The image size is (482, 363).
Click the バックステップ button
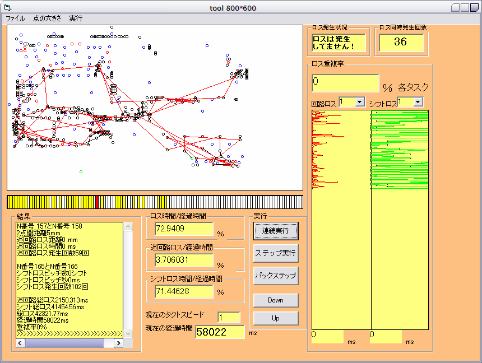(276, 276)
